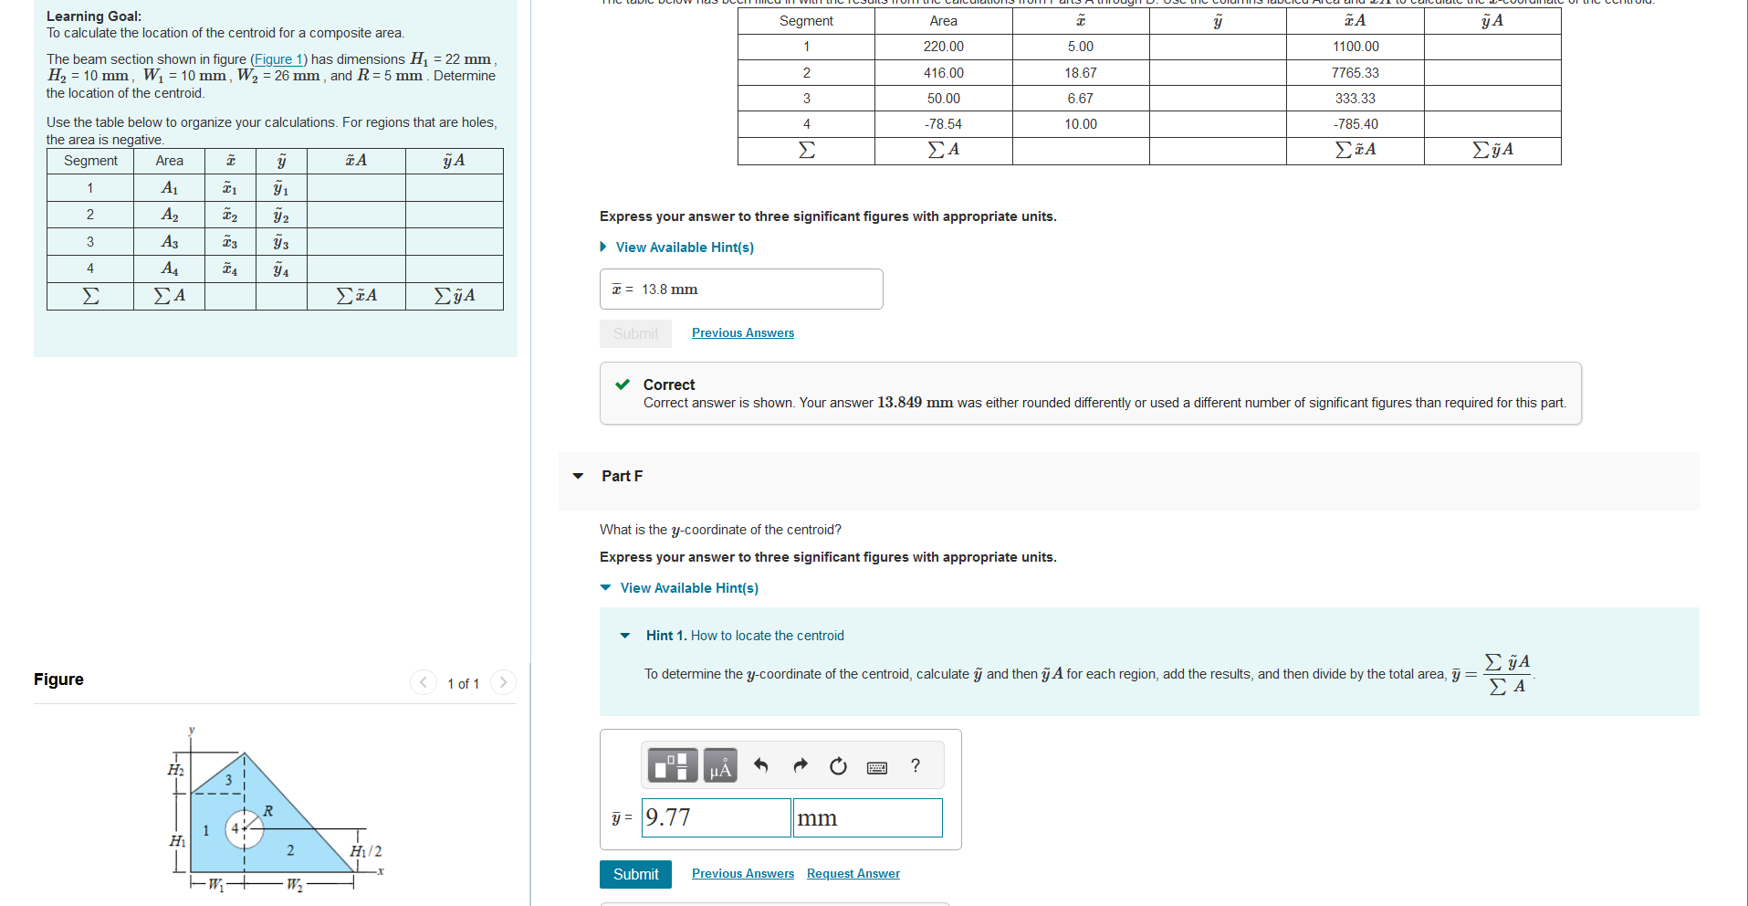Image resolution: width=1748 pixels, height=906 pixels.
Task: Click the y-bar value field containing 9.77
Action: pos(717,817)
